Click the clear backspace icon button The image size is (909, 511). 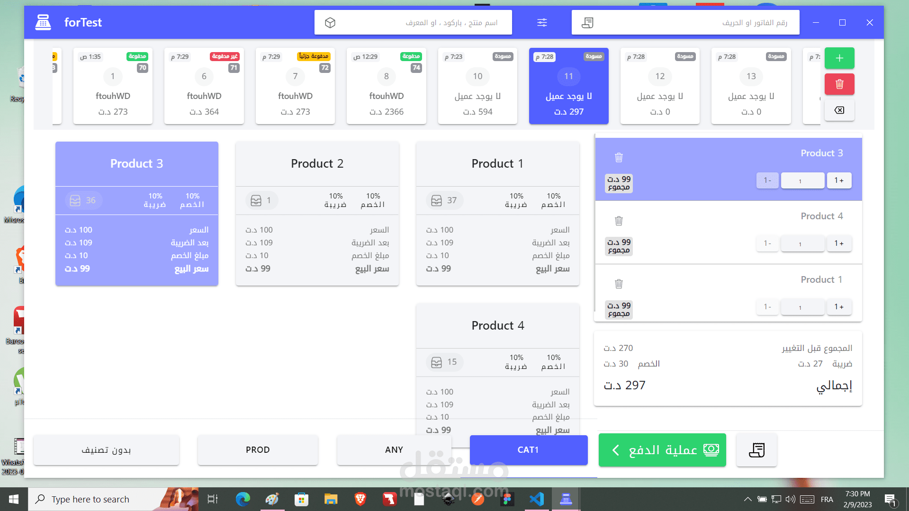click(839, 110)
